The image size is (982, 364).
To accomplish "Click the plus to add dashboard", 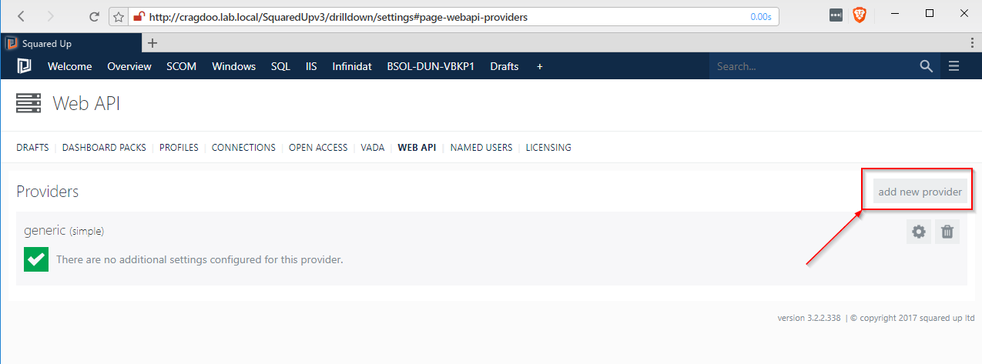I will (x=540, y=66).
